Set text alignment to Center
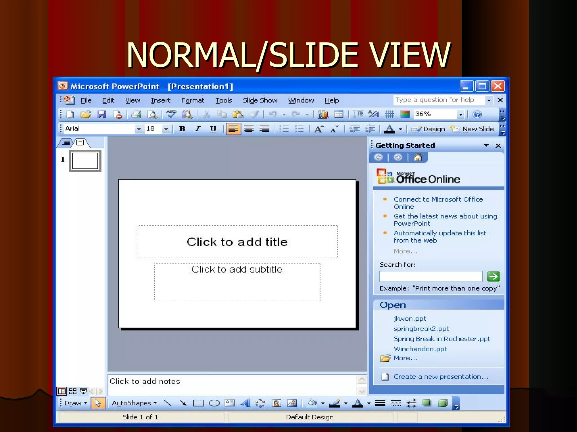Image resolution: width=577 pixels, height=432 pixels. (x=249, y=129)
